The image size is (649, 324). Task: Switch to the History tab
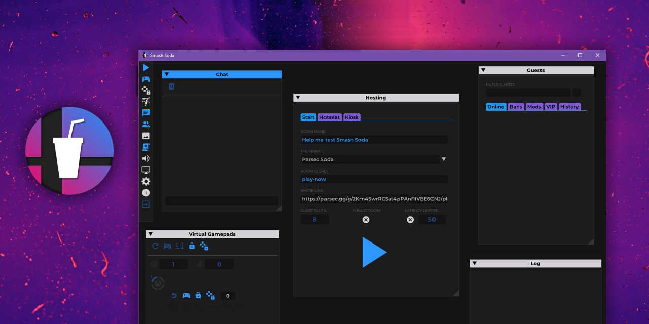coord(569,107)
